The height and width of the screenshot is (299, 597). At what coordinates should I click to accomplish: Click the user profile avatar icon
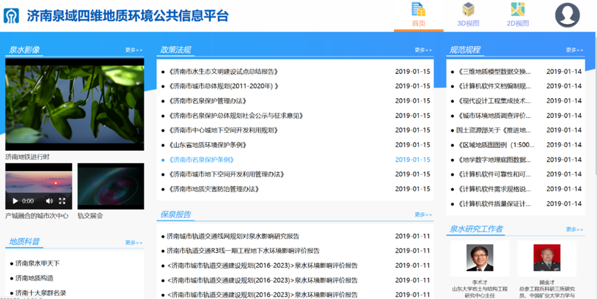pyautogui.click(x=567, y=15)
